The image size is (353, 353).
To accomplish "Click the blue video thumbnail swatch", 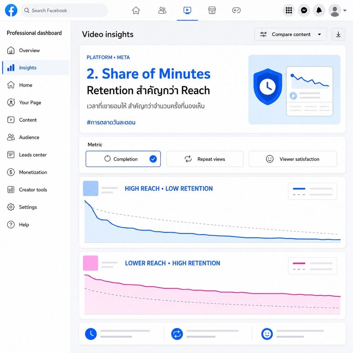I will [x=91, y=189].
